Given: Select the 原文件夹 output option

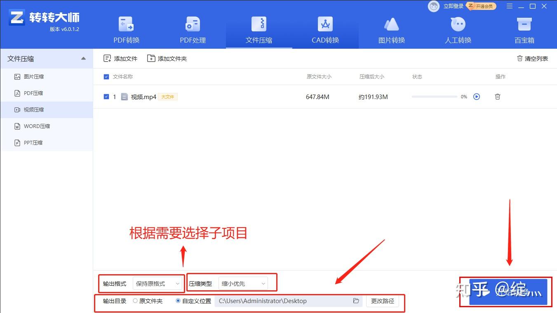Looking at the screenshot, I should [x=136, y=301].
